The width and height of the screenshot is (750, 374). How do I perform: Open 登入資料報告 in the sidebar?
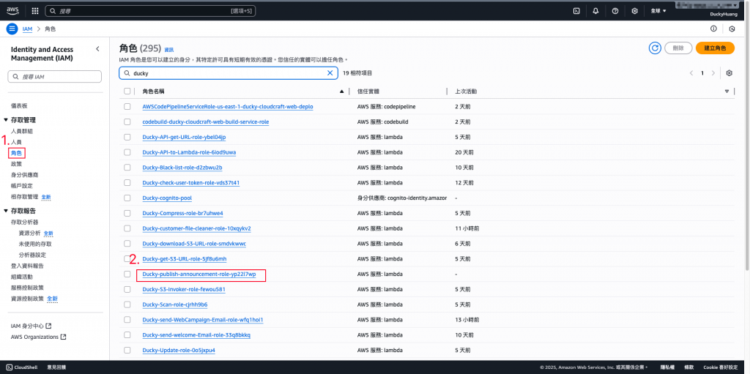[27, 266]
